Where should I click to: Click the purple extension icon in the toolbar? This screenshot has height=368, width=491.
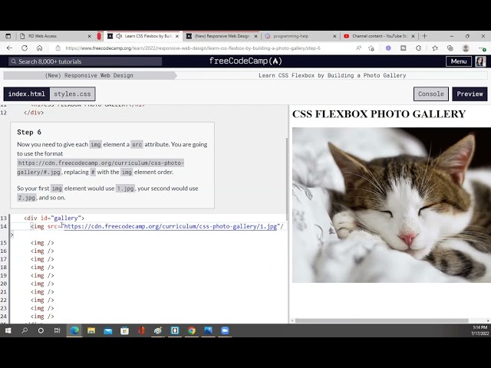pos(388,48)
